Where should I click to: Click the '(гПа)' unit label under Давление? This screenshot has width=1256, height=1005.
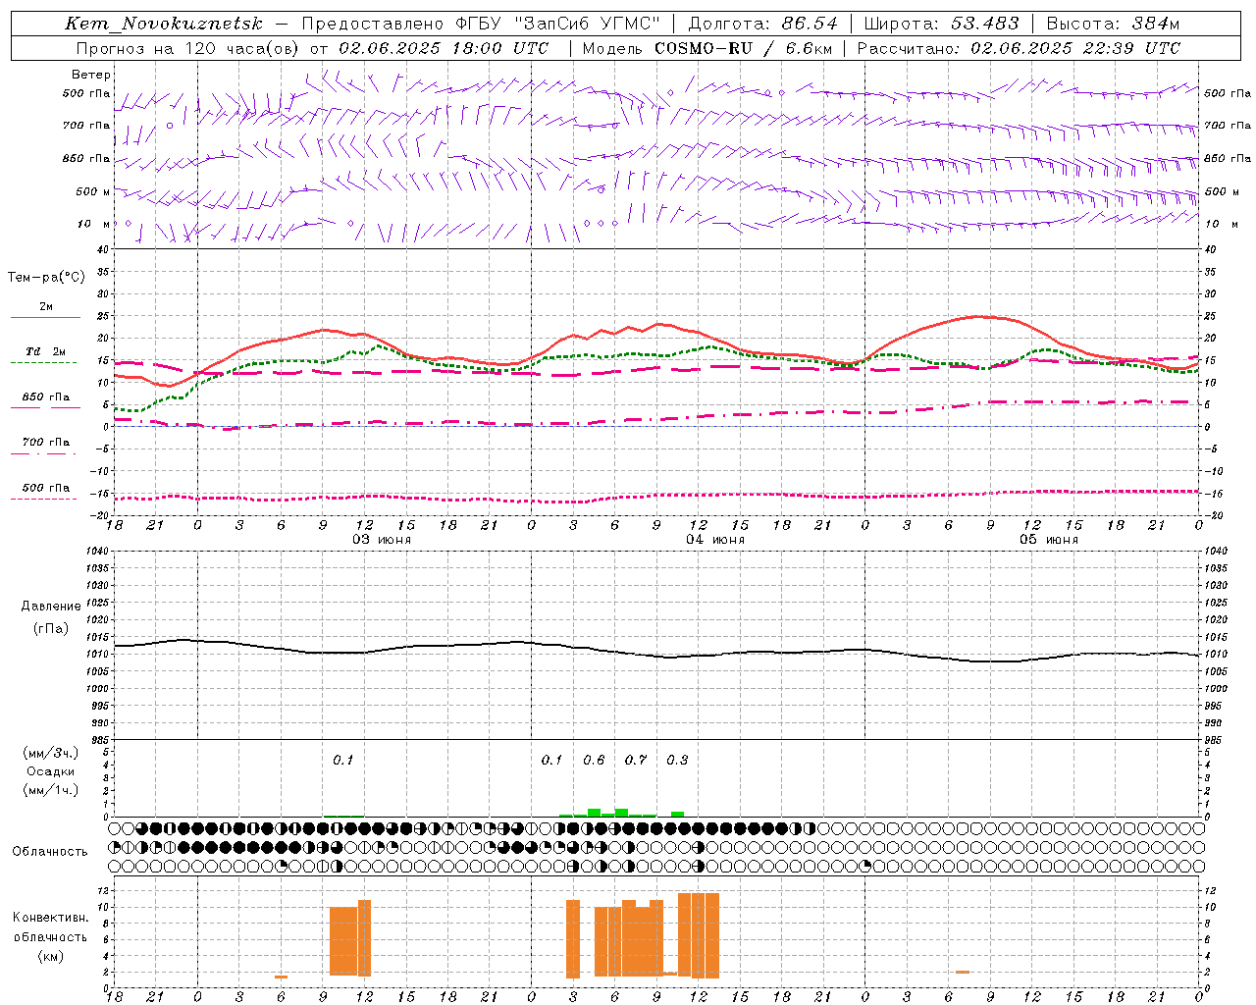point(50,629)
